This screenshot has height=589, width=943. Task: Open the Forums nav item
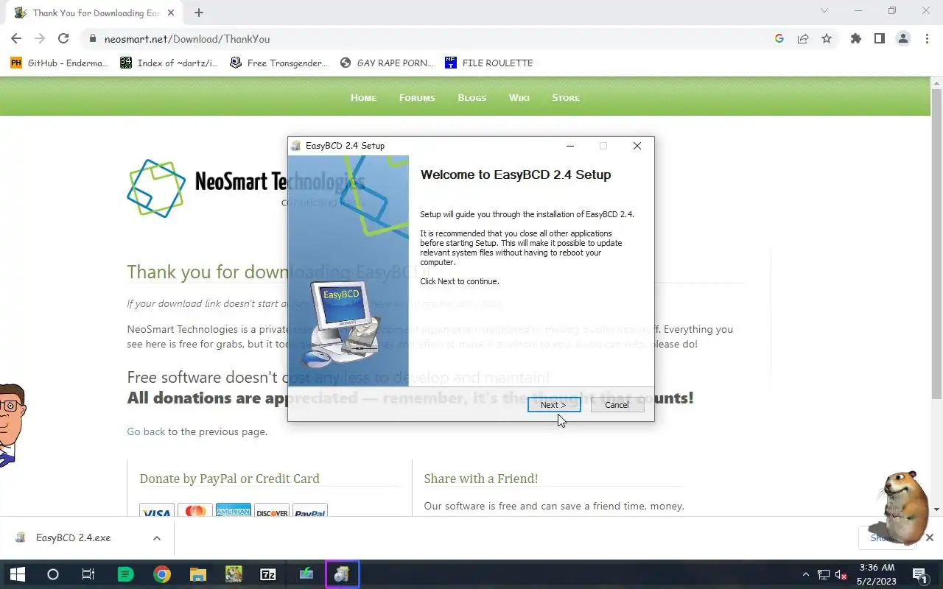pyautogui.click(x=417, y=98)
